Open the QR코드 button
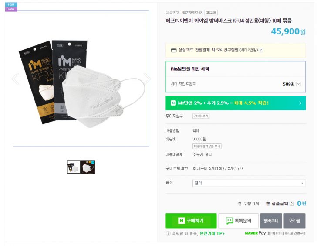This screenshot has width=317, height=246. 211,13
